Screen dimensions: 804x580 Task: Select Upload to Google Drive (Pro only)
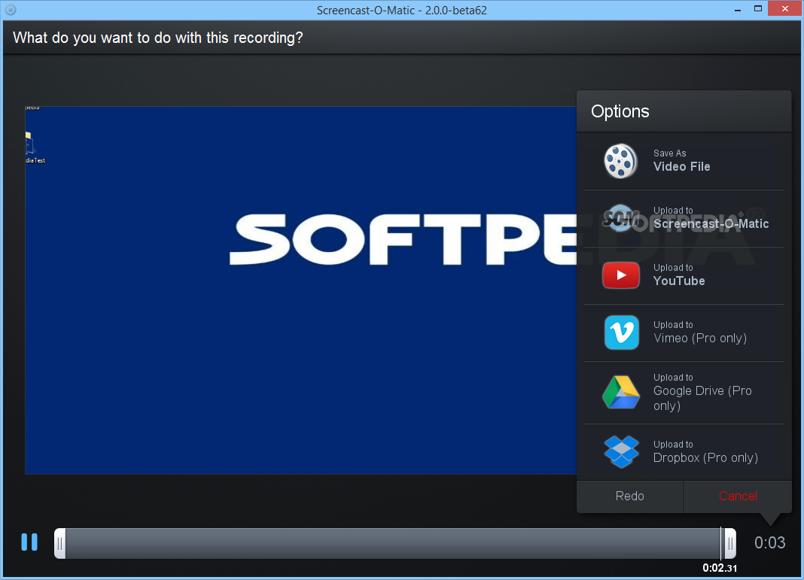pyautogui.click(x=684, y=393)
